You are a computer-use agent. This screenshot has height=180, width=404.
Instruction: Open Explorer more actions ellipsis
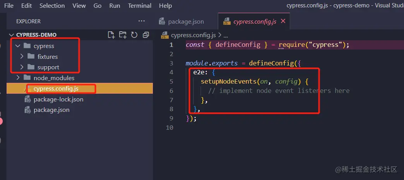tap(142, 21)
